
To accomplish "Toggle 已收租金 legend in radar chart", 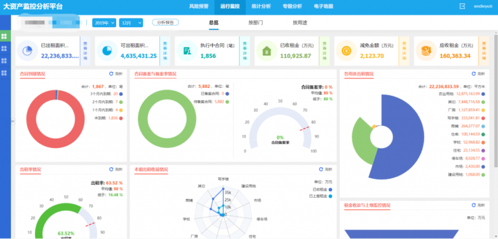I will pyautogui.click(x=322, y=190).
